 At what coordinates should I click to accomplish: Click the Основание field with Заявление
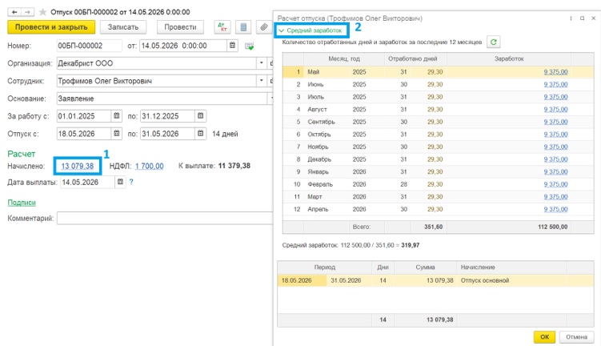pos(162,99)
